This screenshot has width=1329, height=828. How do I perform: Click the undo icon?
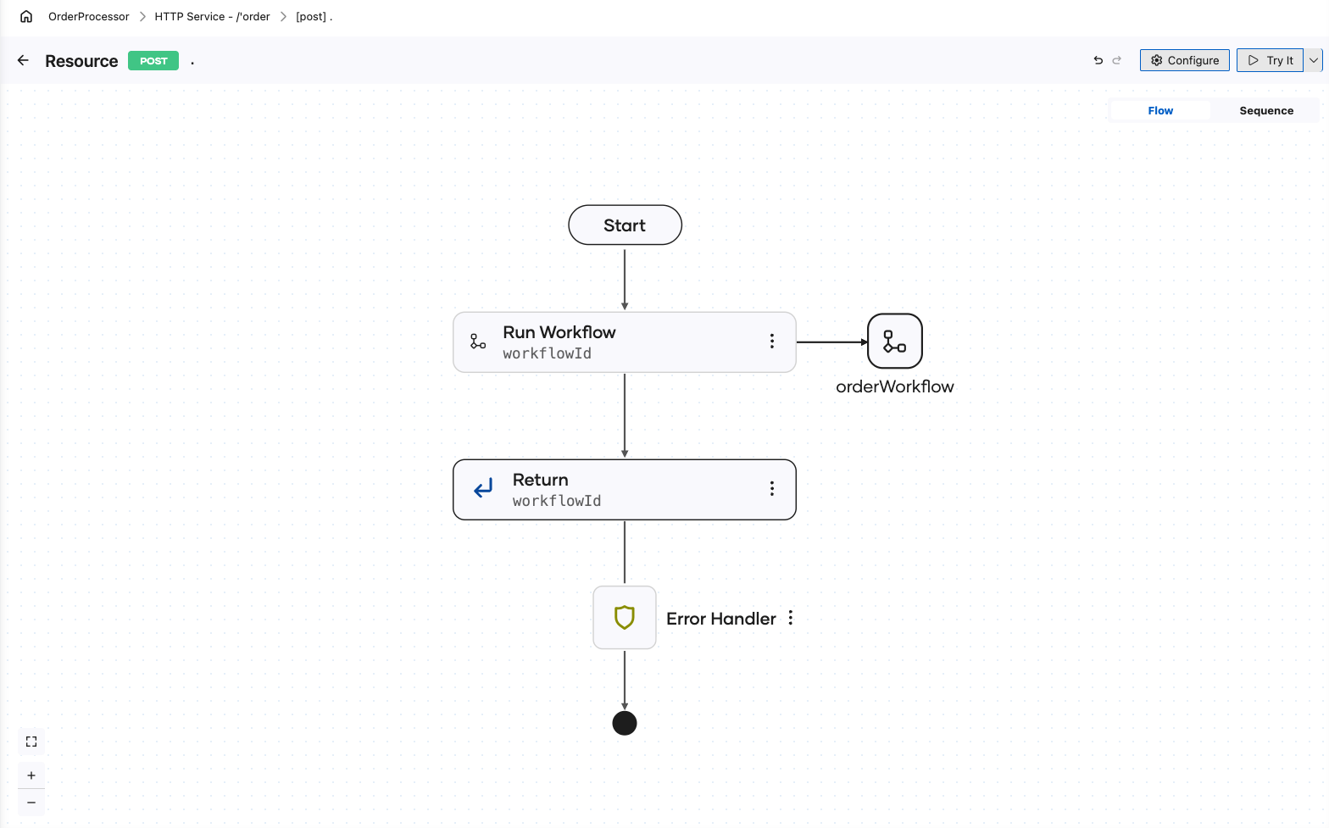pyautogui.click(x=1098, y=60)
